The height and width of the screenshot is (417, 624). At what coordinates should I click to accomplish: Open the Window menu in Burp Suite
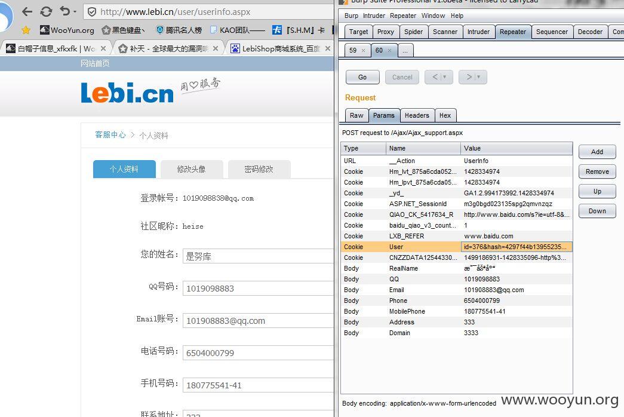tap(433, 16)
